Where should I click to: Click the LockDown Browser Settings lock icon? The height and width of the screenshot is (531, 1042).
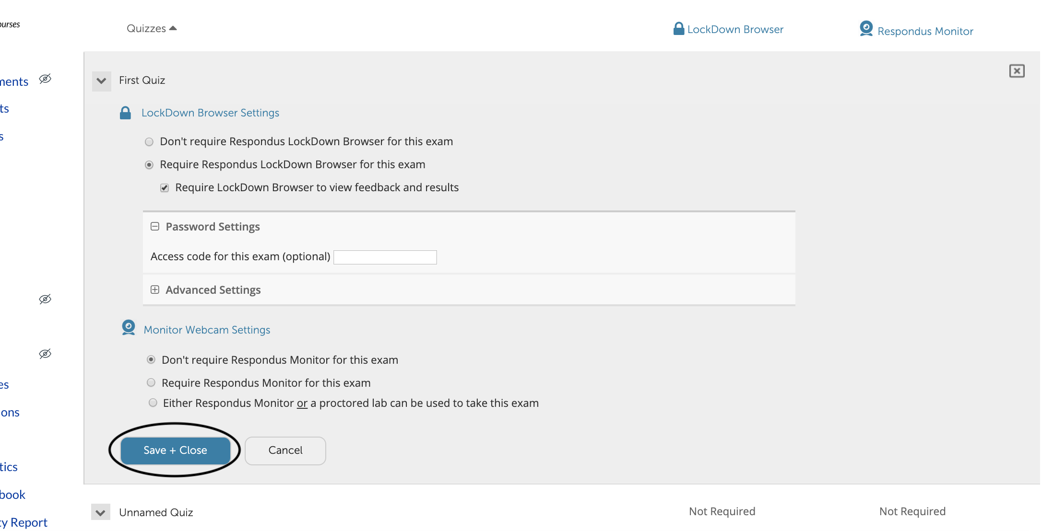125,113
